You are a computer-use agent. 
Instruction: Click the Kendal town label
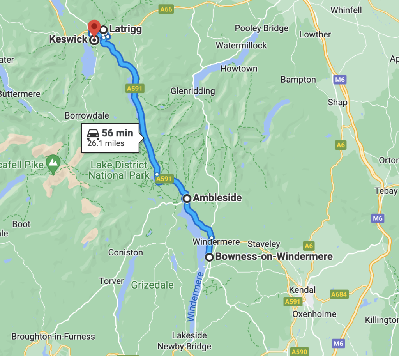(302, 290)
